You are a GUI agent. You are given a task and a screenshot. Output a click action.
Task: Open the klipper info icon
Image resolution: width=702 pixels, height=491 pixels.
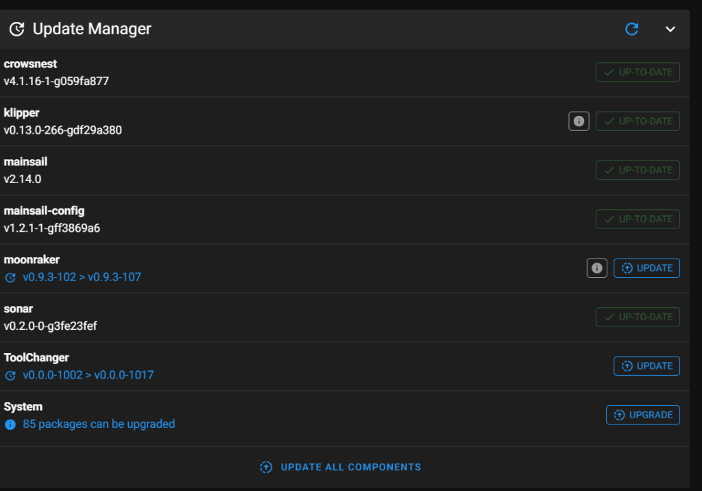tap(579, 121)
